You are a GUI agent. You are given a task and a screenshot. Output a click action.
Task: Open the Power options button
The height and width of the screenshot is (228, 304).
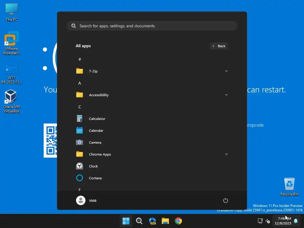click(x=226, y=200)
